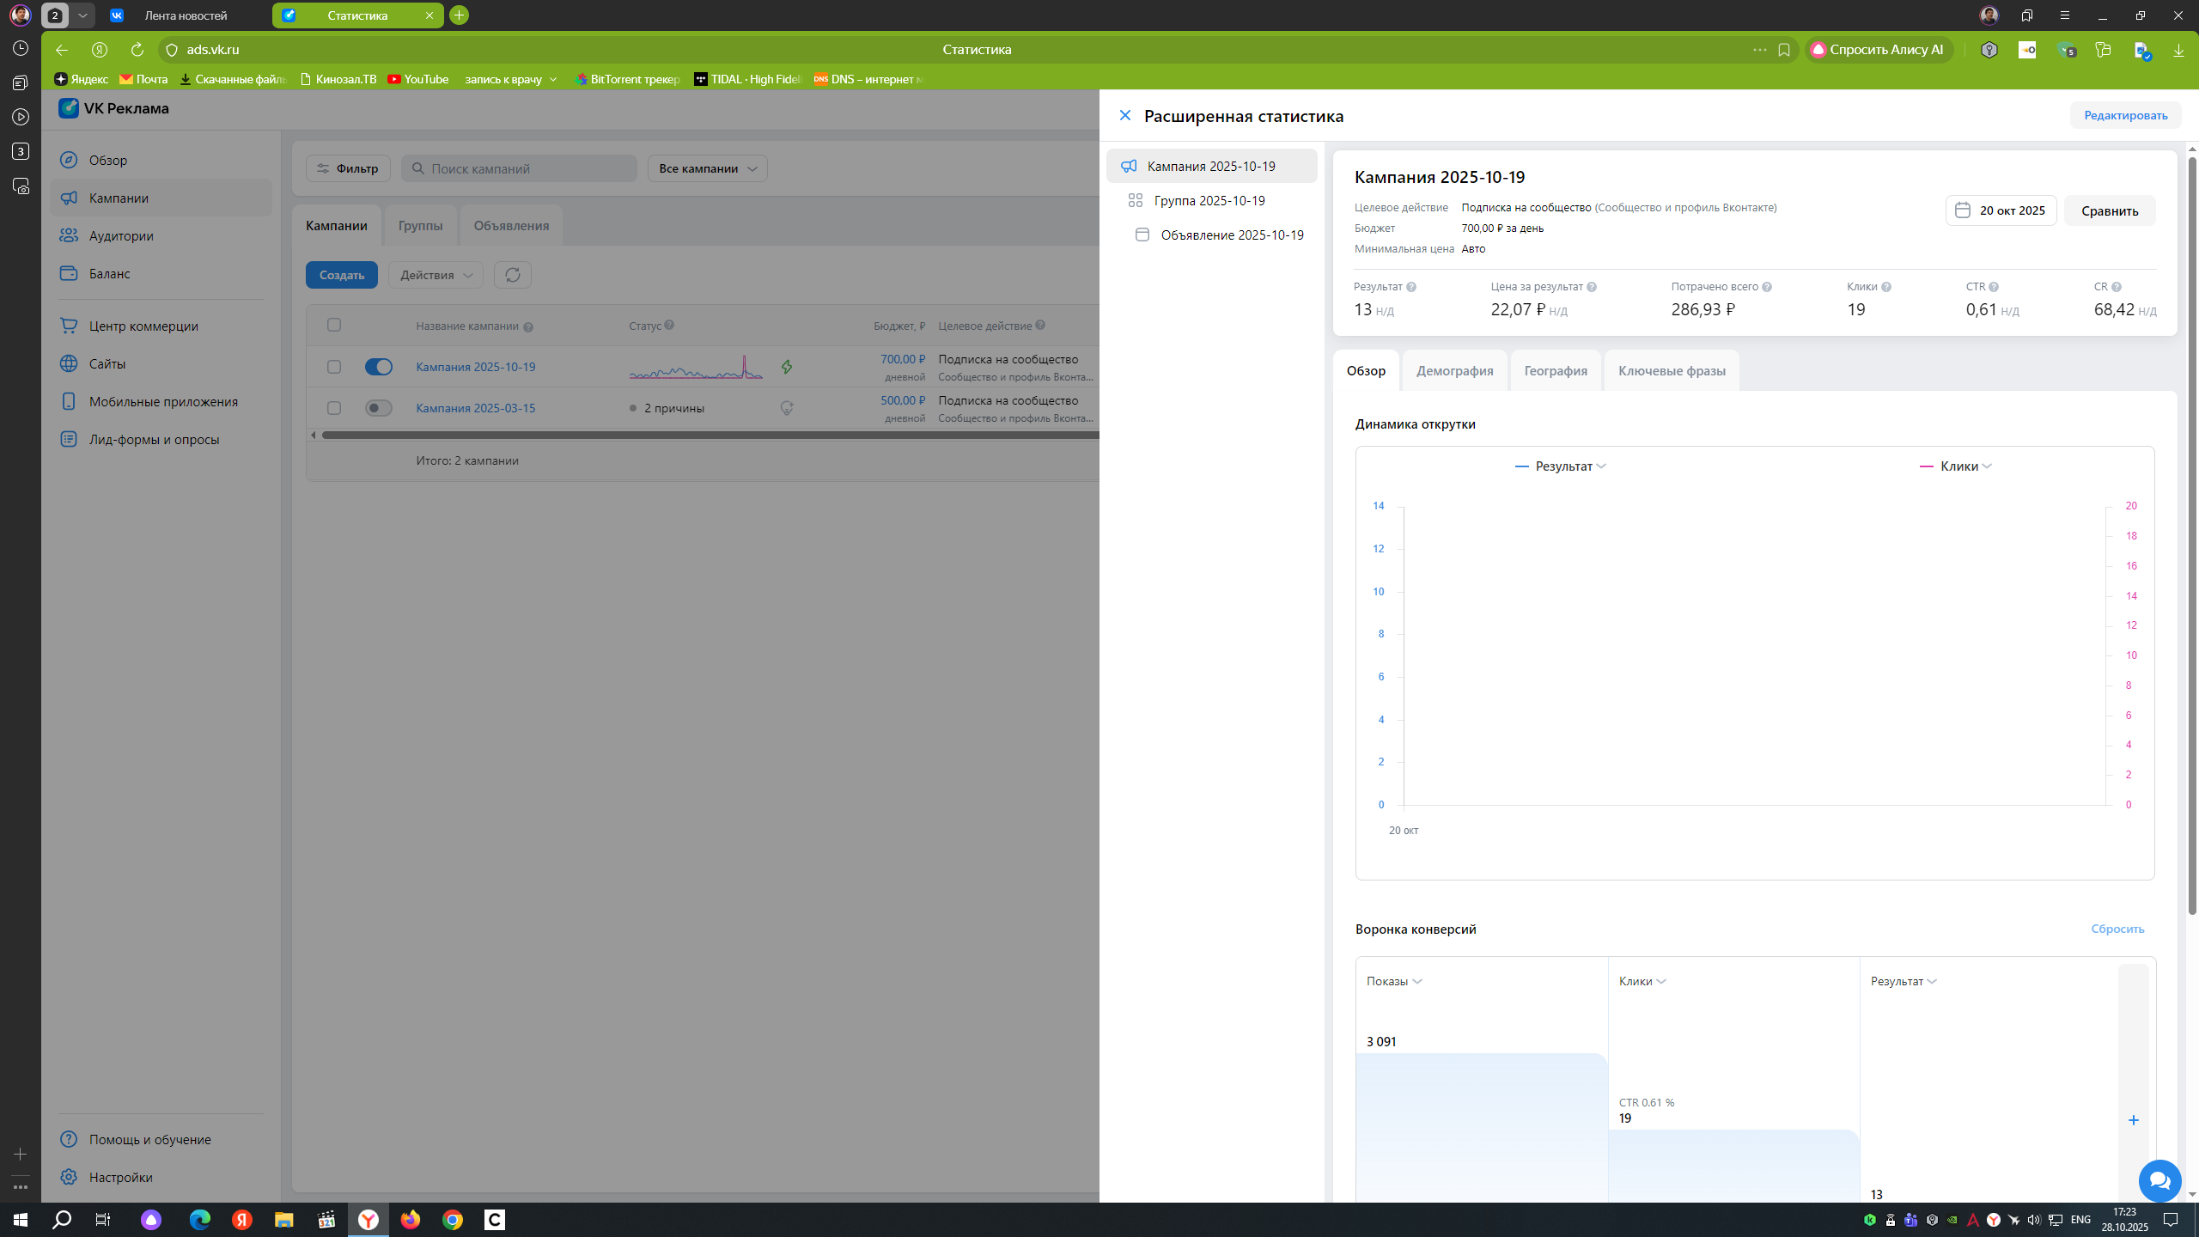Open the Фильтр button

tap(348, 168)
